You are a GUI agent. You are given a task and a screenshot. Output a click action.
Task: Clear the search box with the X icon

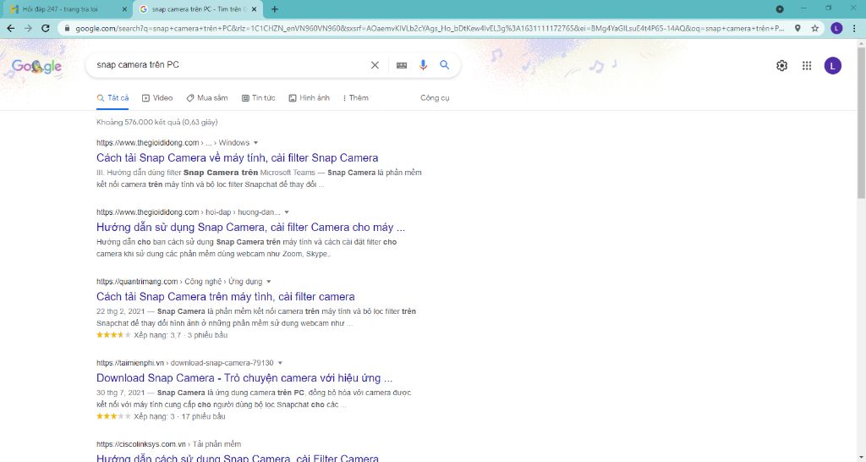(375, 65)
